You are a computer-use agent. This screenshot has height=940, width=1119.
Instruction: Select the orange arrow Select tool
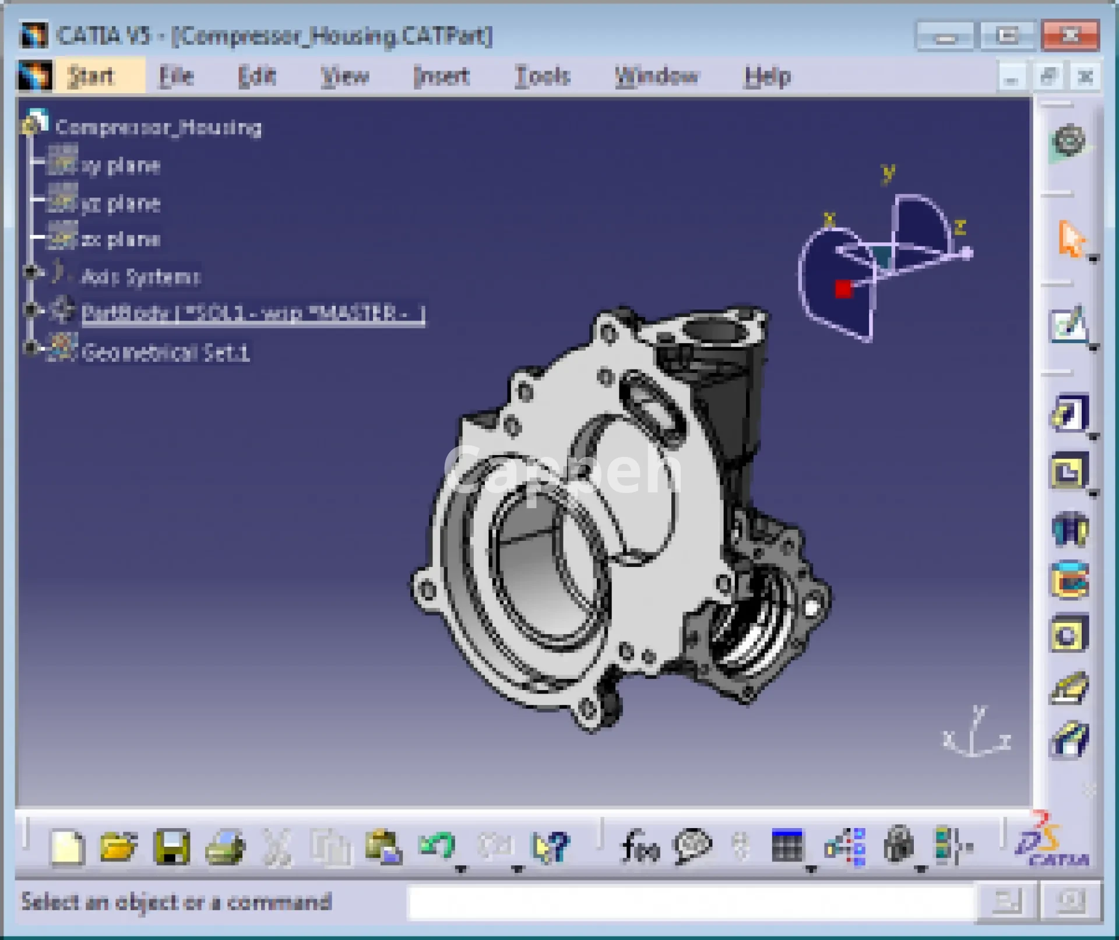(1071, 238)
